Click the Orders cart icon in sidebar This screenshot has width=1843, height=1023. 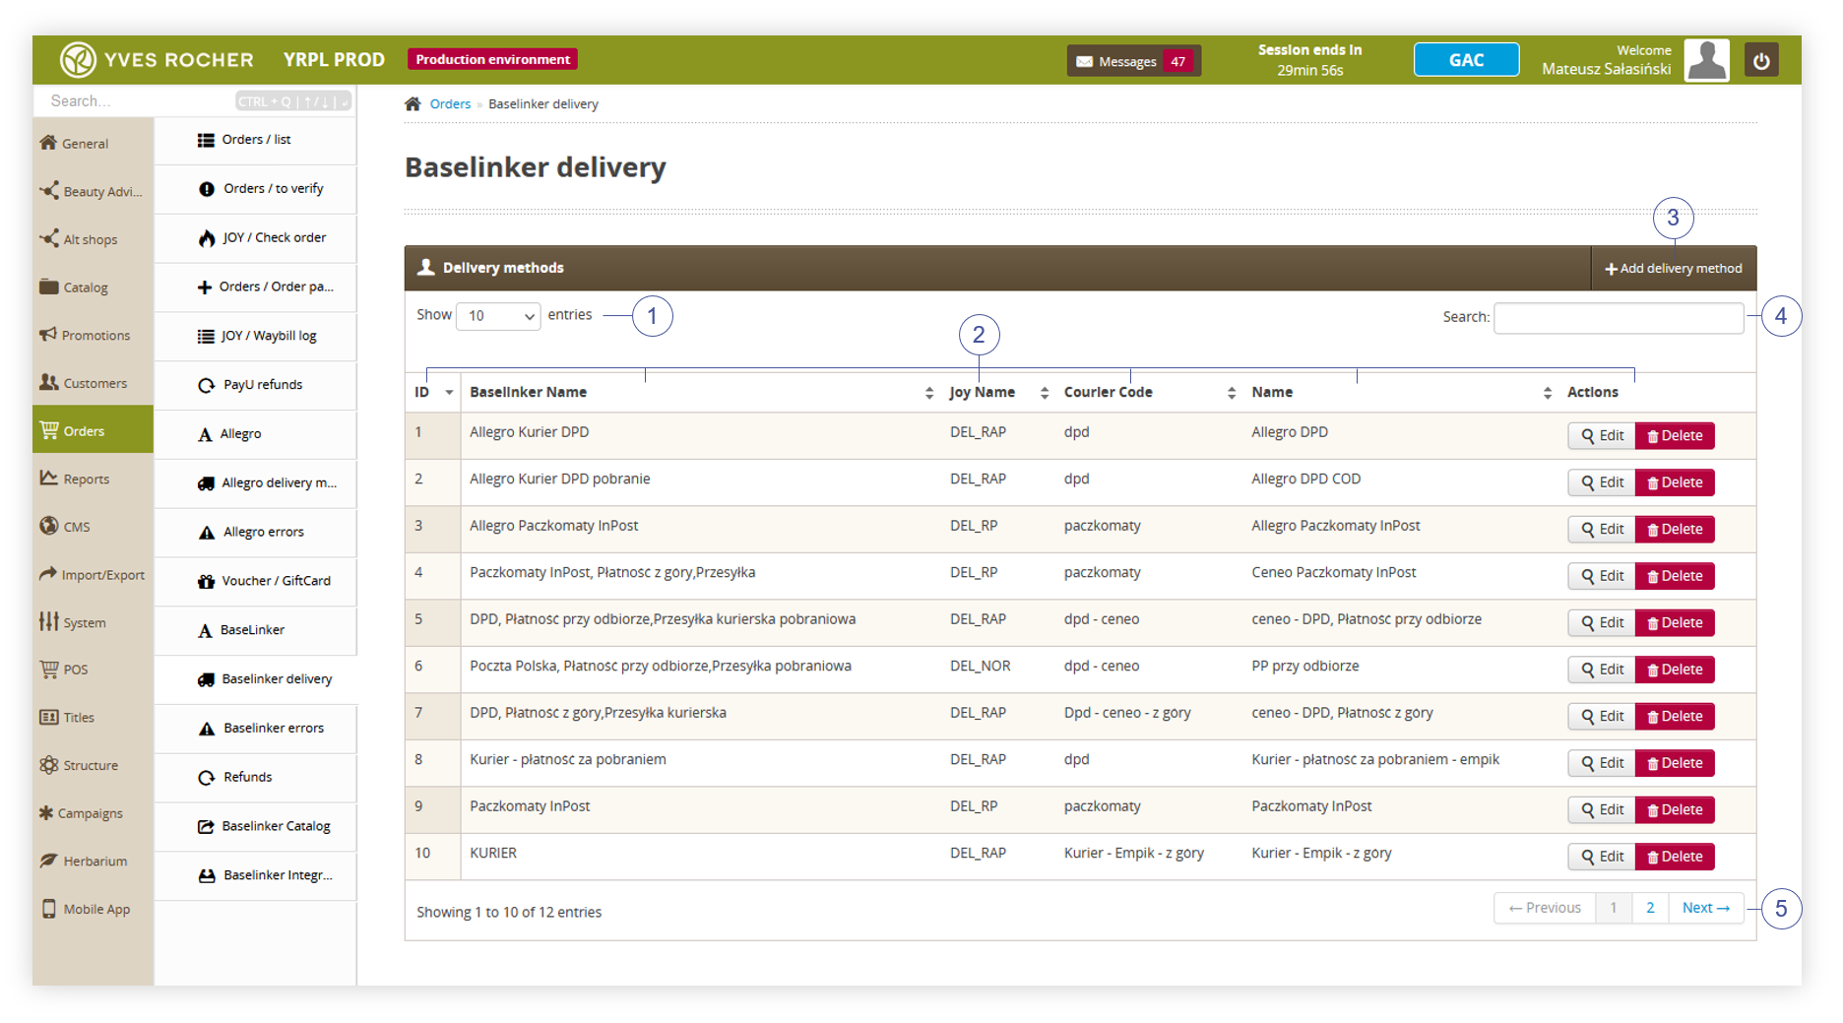click(49, 430)
